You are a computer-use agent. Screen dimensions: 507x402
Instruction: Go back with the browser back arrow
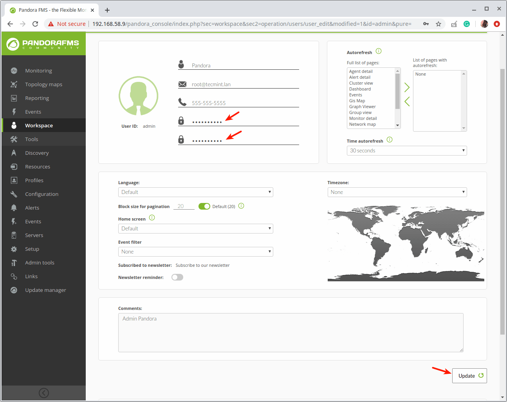(10, 24)
